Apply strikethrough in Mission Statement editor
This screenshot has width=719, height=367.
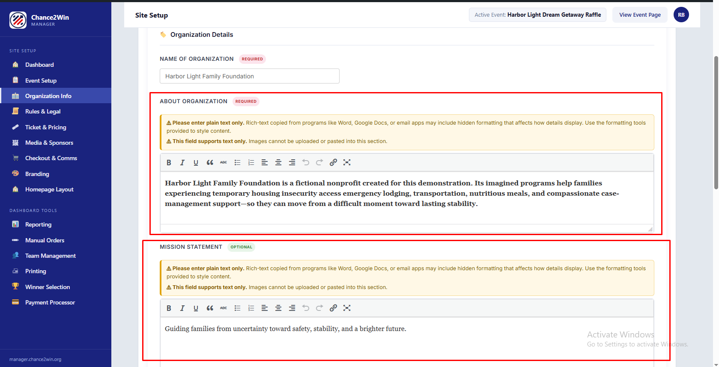tap(224, 308)
